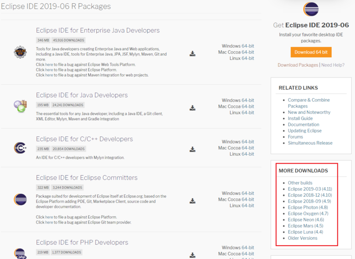Open Eclipse Neon (4.6) link
Viewport: 355px width, 259px height.
[306, 220]
